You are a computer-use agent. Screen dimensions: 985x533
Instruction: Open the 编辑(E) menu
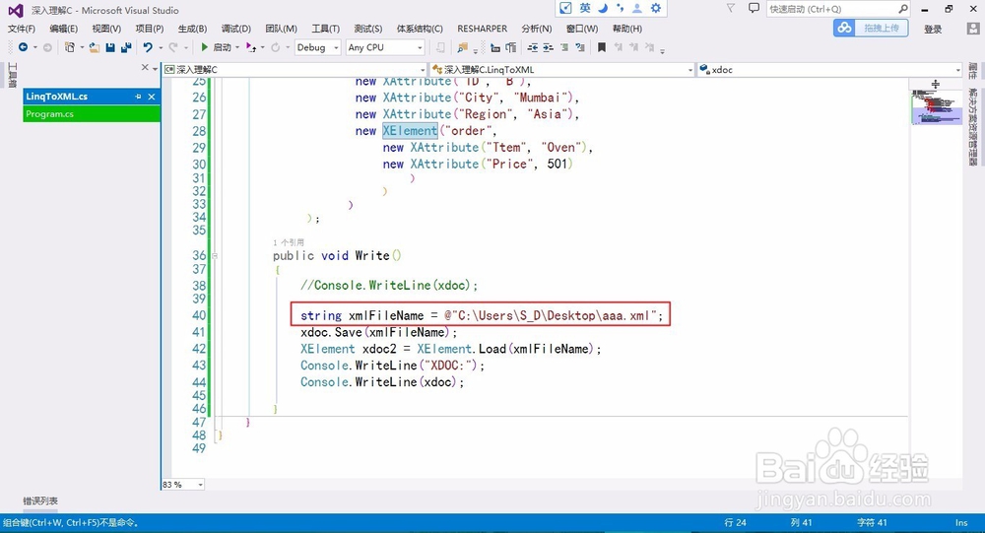63,29
